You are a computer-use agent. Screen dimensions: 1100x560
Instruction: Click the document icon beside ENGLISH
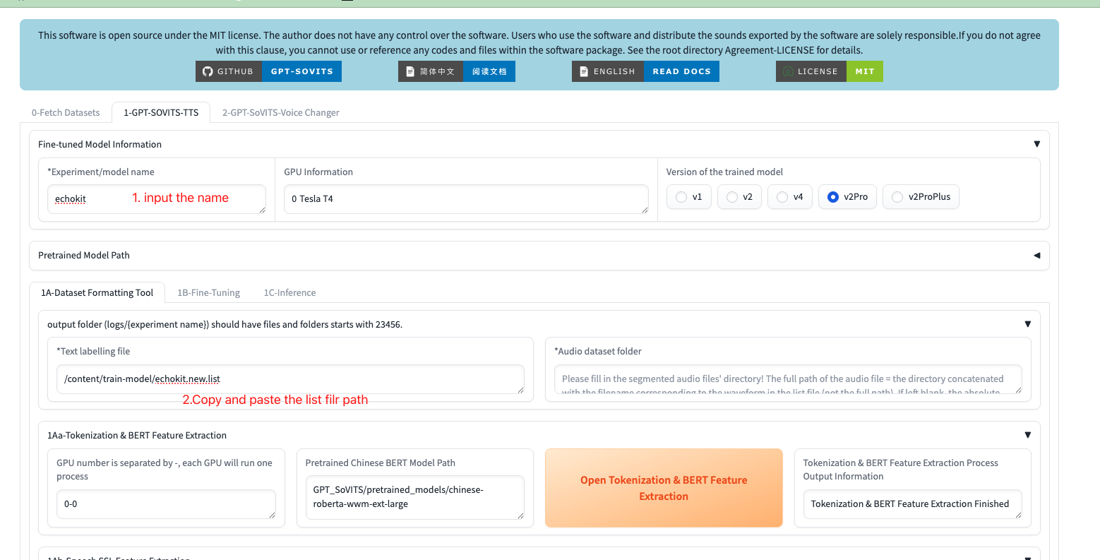(584, 71)
